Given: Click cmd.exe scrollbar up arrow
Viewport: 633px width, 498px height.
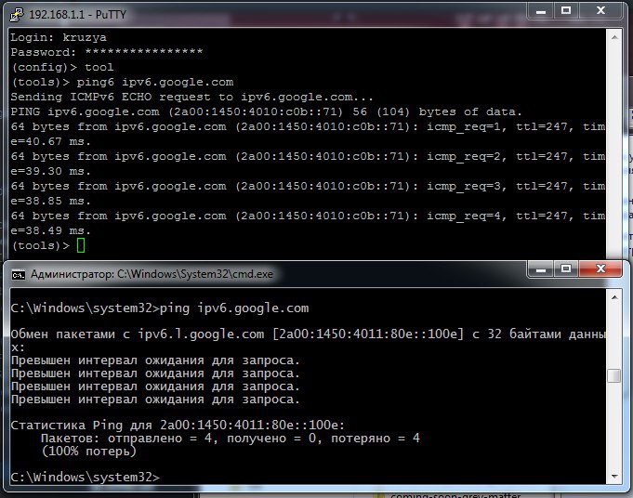Looking at the screenshot, I should click(614, 298).
